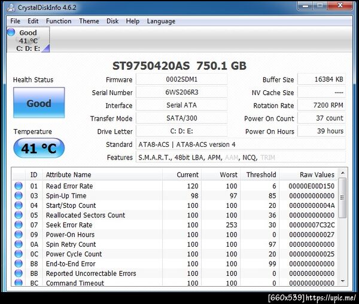Screen dimensions: 359x304
Task: Click the scroll down arrow of attribute list
Action: [x=342, y=281]
